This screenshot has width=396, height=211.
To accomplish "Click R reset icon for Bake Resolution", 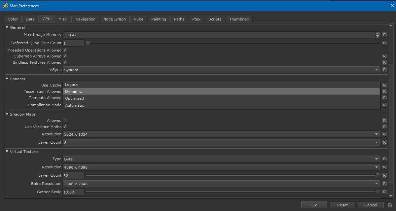I will 384,184.
